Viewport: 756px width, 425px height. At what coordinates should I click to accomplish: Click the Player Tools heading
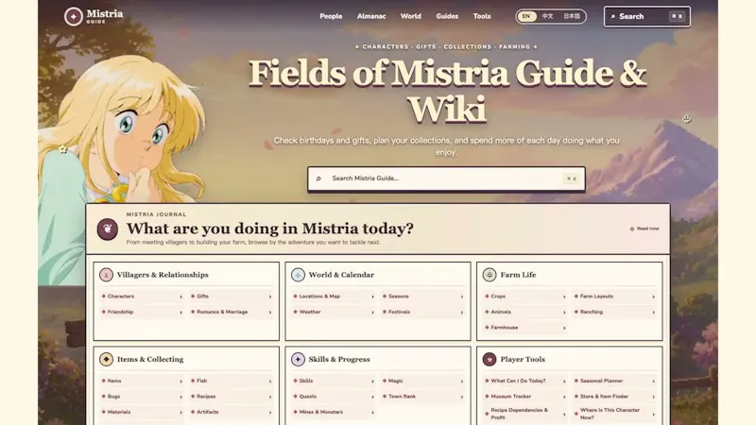pos(523,359)
